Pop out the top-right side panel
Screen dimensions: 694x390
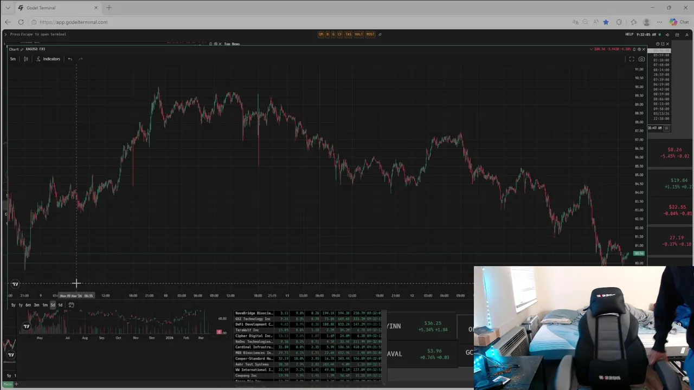coord(663,44)
